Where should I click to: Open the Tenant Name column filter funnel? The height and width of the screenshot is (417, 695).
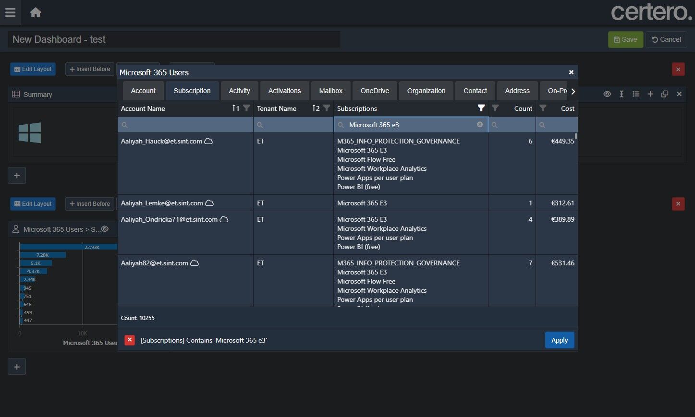click(327, 108)
